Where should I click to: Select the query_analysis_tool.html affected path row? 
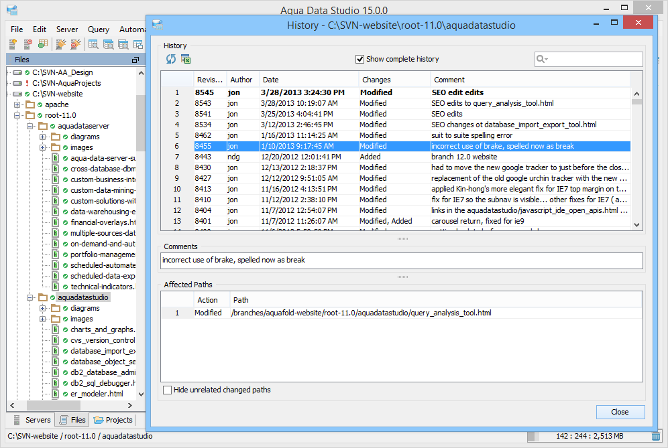point(401,313)
